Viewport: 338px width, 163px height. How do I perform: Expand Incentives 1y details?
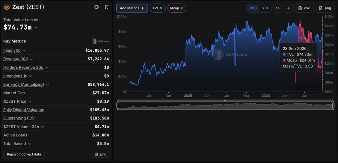(30, 76)
